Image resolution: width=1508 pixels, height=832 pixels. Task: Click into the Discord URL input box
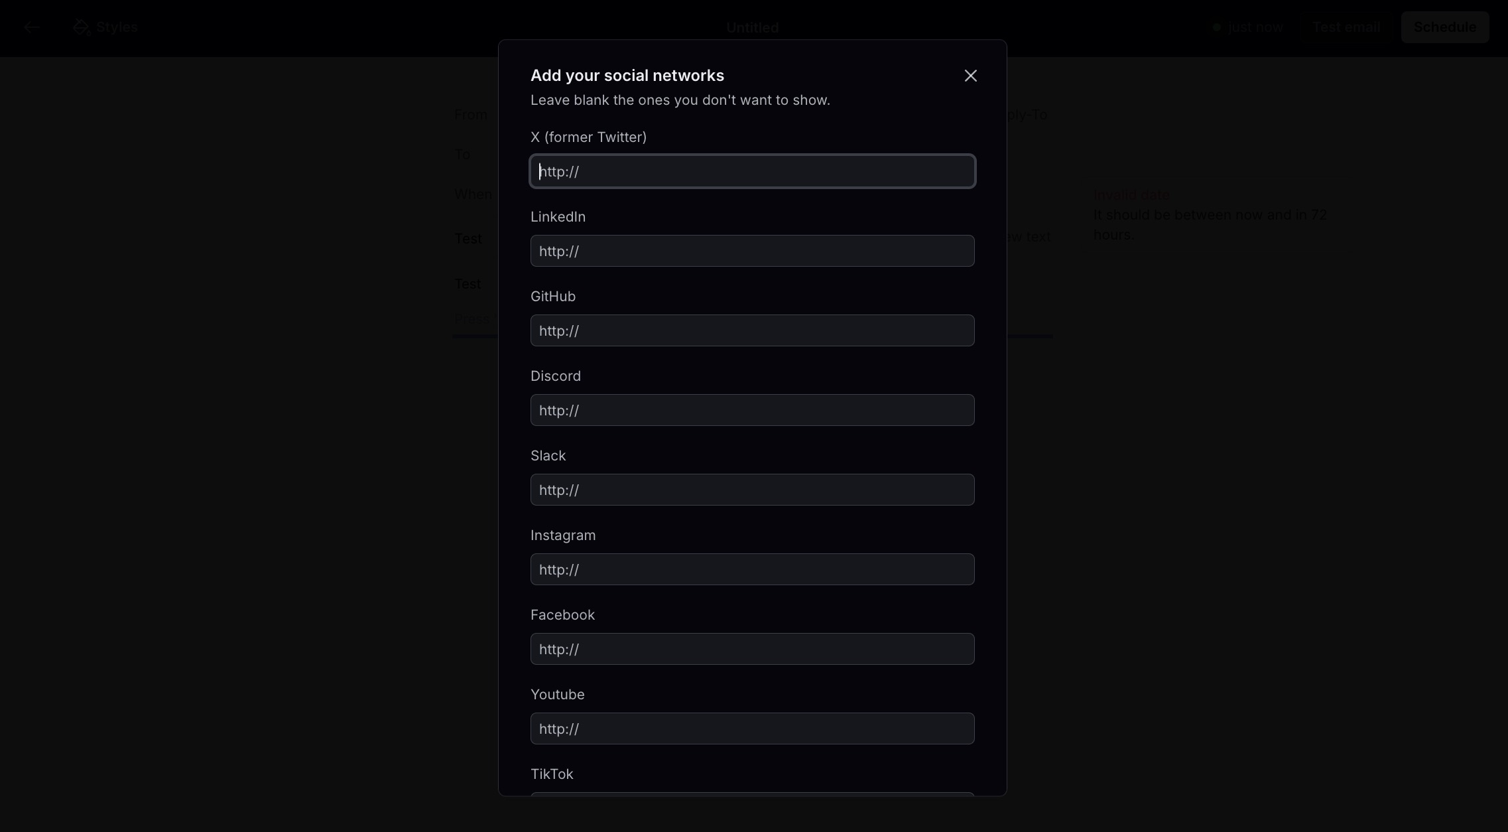click(x=752, y=411)
